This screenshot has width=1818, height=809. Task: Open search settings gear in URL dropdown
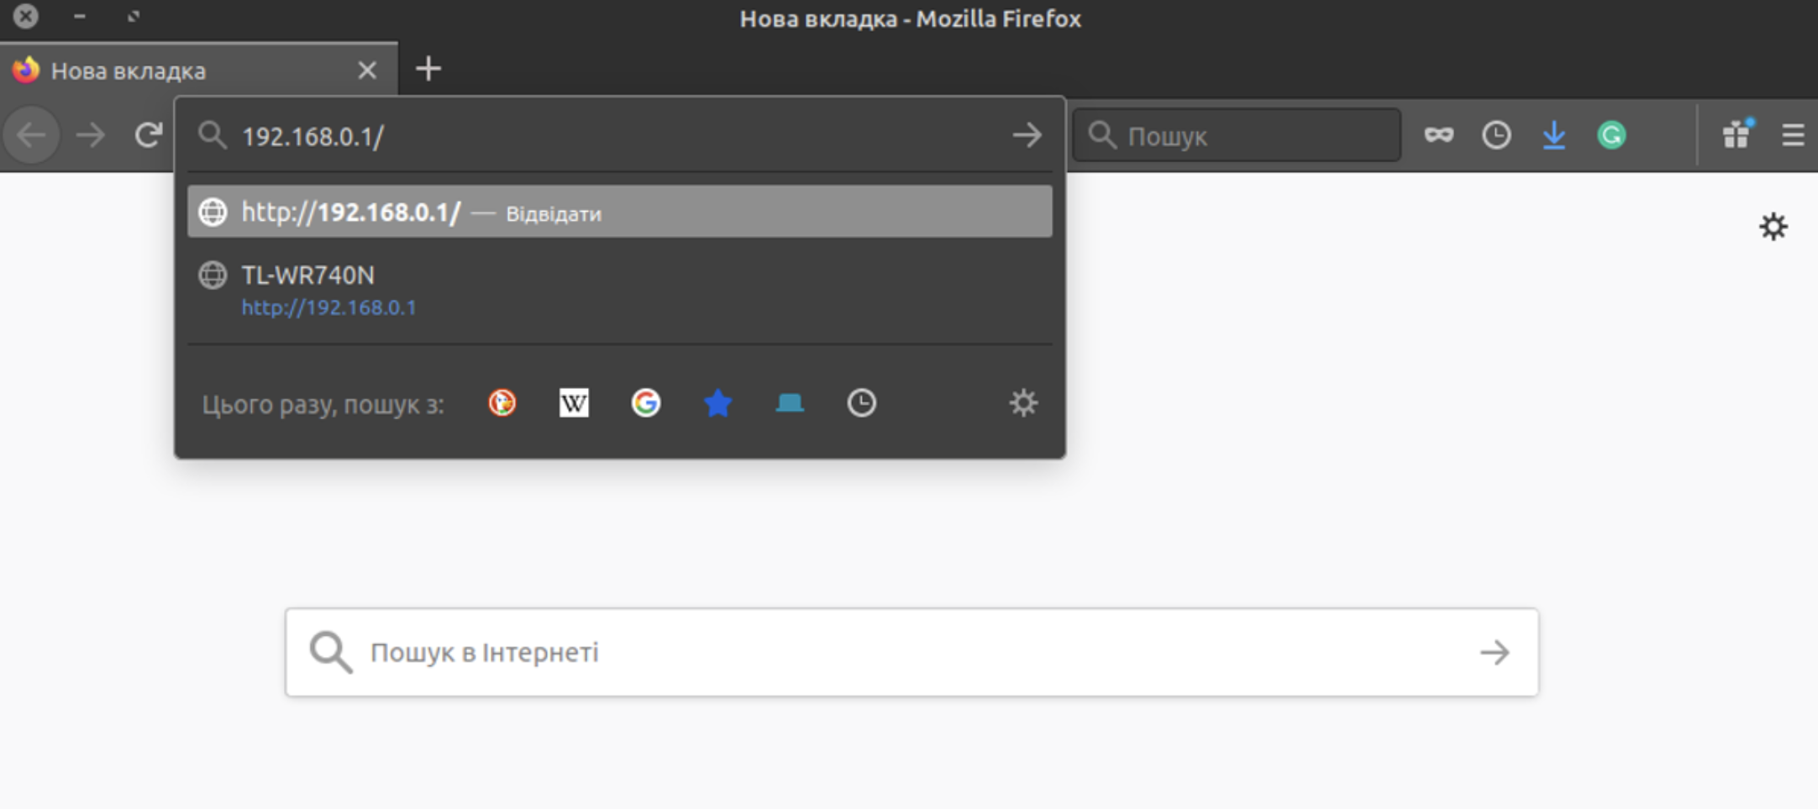tap(1022, 403)
